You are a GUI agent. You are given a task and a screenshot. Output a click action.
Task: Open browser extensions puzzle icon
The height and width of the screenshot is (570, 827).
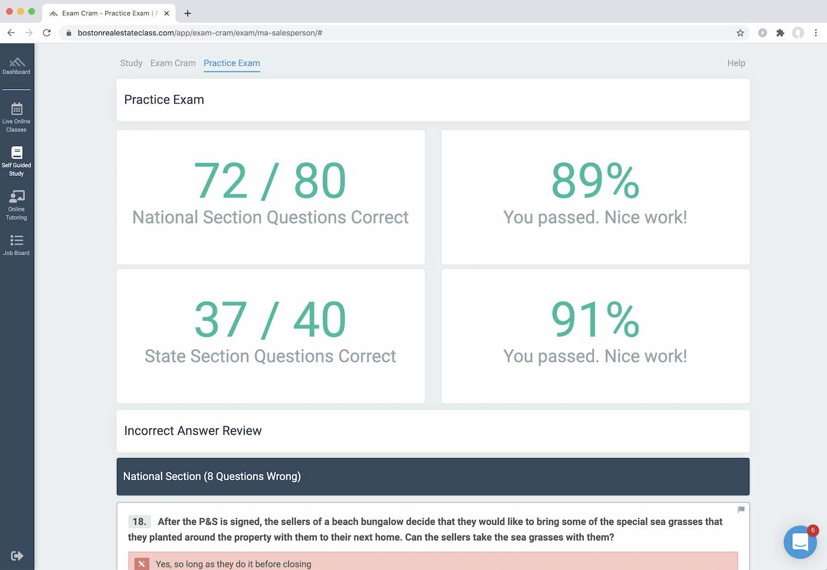[780, 33]
